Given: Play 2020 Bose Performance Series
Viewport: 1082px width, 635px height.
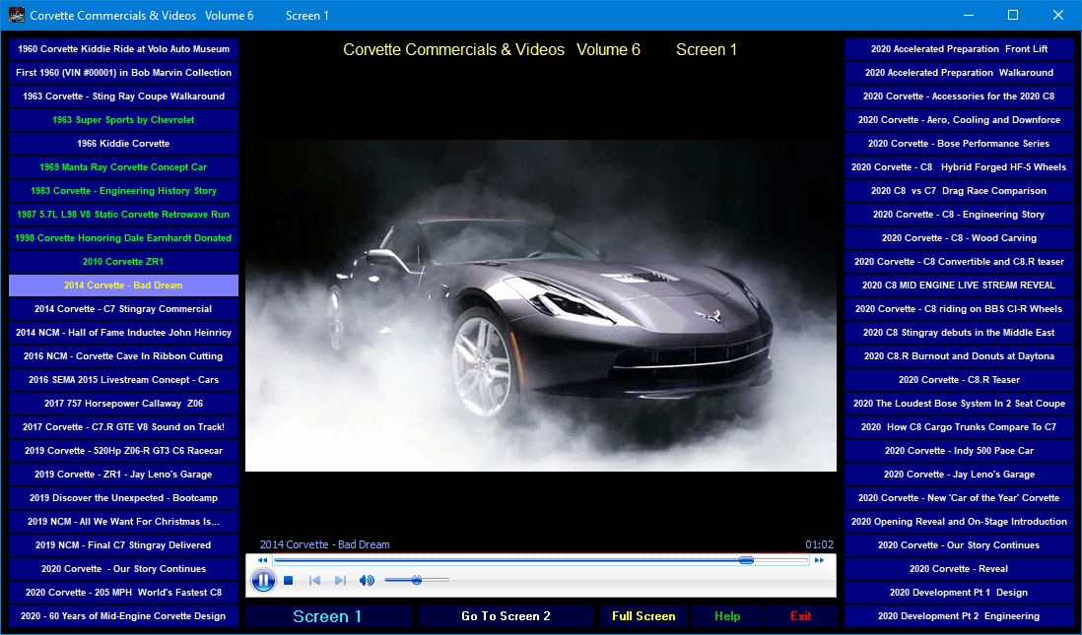Looking at the screenshot, I should (959, 144).
